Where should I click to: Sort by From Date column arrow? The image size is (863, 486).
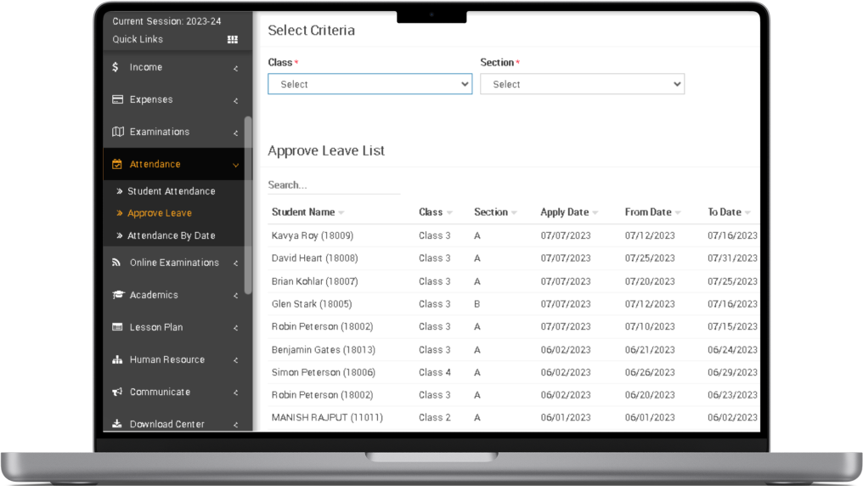point(678,213)
